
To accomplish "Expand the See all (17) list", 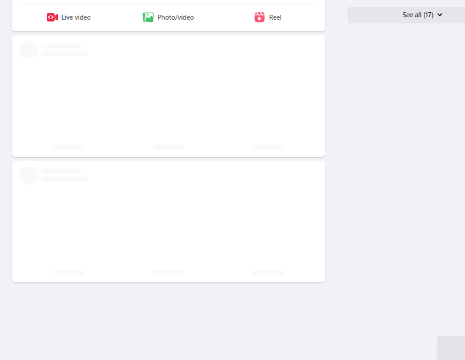I will pyautogui.click(x=407, y=15).
